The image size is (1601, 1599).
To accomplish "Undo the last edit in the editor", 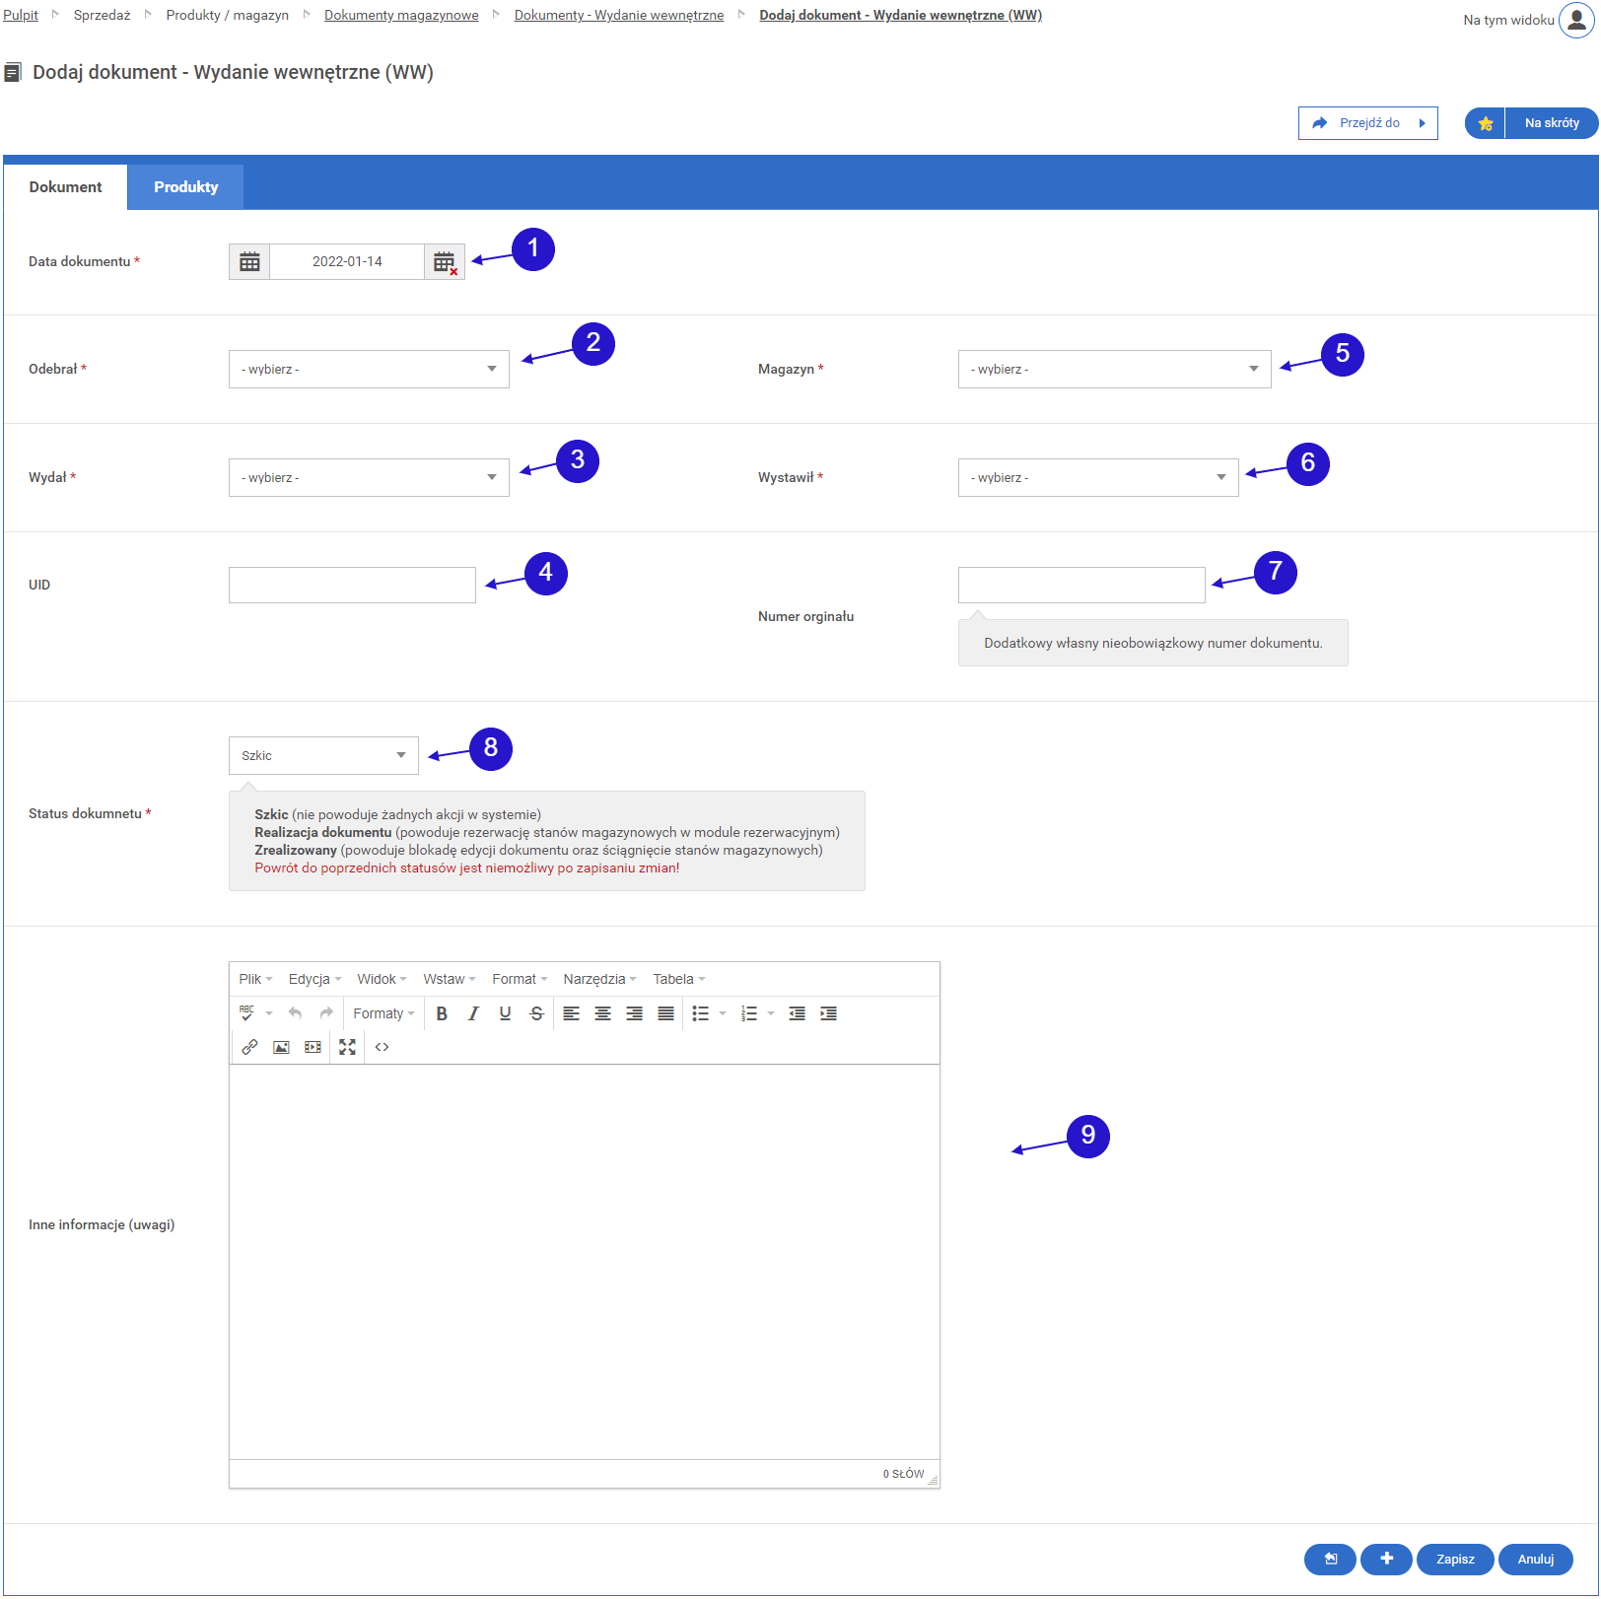I will tap(295, 1013).
